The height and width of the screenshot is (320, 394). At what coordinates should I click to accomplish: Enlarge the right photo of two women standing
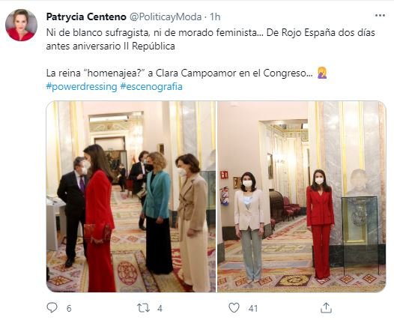point(302,196)
